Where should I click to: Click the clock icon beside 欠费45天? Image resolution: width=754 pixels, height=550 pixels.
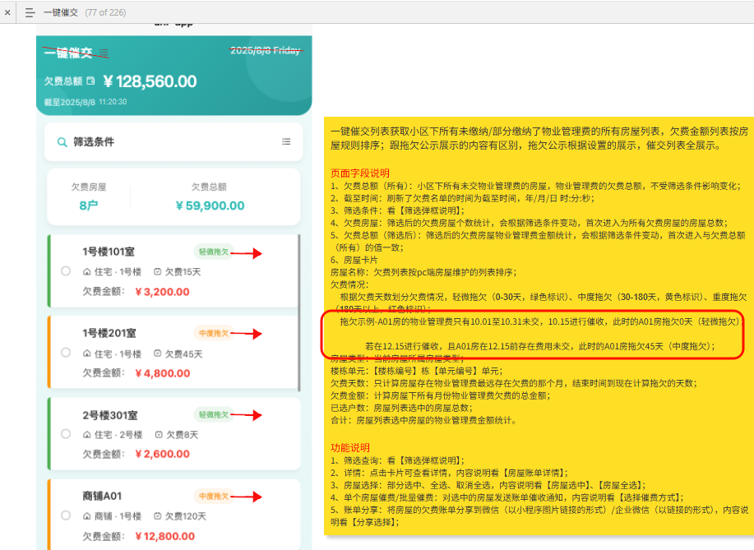pyautogui.click(x=158, y=354)
